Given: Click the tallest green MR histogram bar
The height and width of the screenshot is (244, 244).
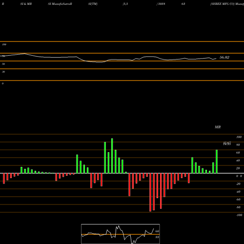Looking at the screenshot, I should [x=112, y=156].
